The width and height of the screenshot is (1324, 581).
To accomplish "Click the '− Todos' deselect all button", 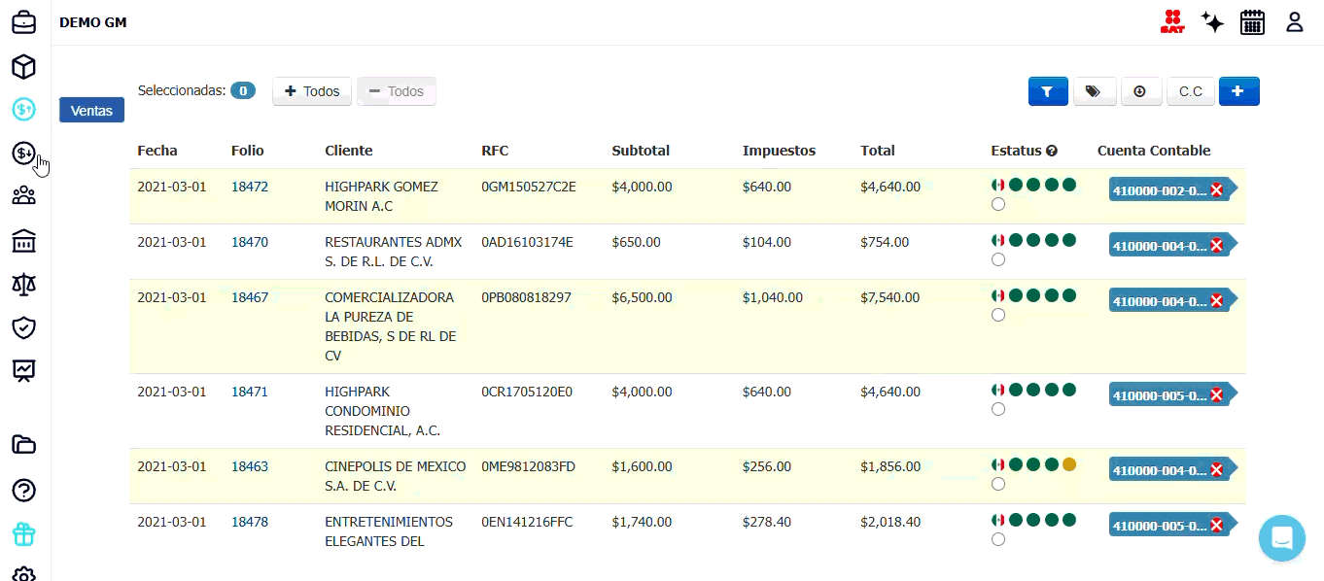I will click(397, 91).
